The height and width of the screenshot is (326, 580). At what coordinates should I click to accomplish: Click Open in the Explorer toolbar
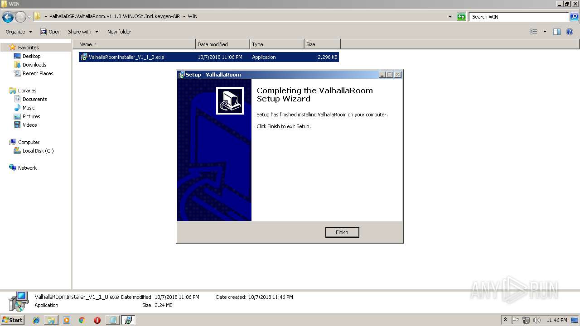tap(50, 32)
